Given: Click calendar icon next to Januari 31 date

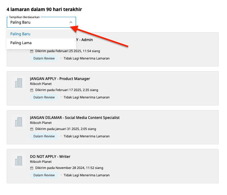Looking at the screenshot, I should [32, 129].
